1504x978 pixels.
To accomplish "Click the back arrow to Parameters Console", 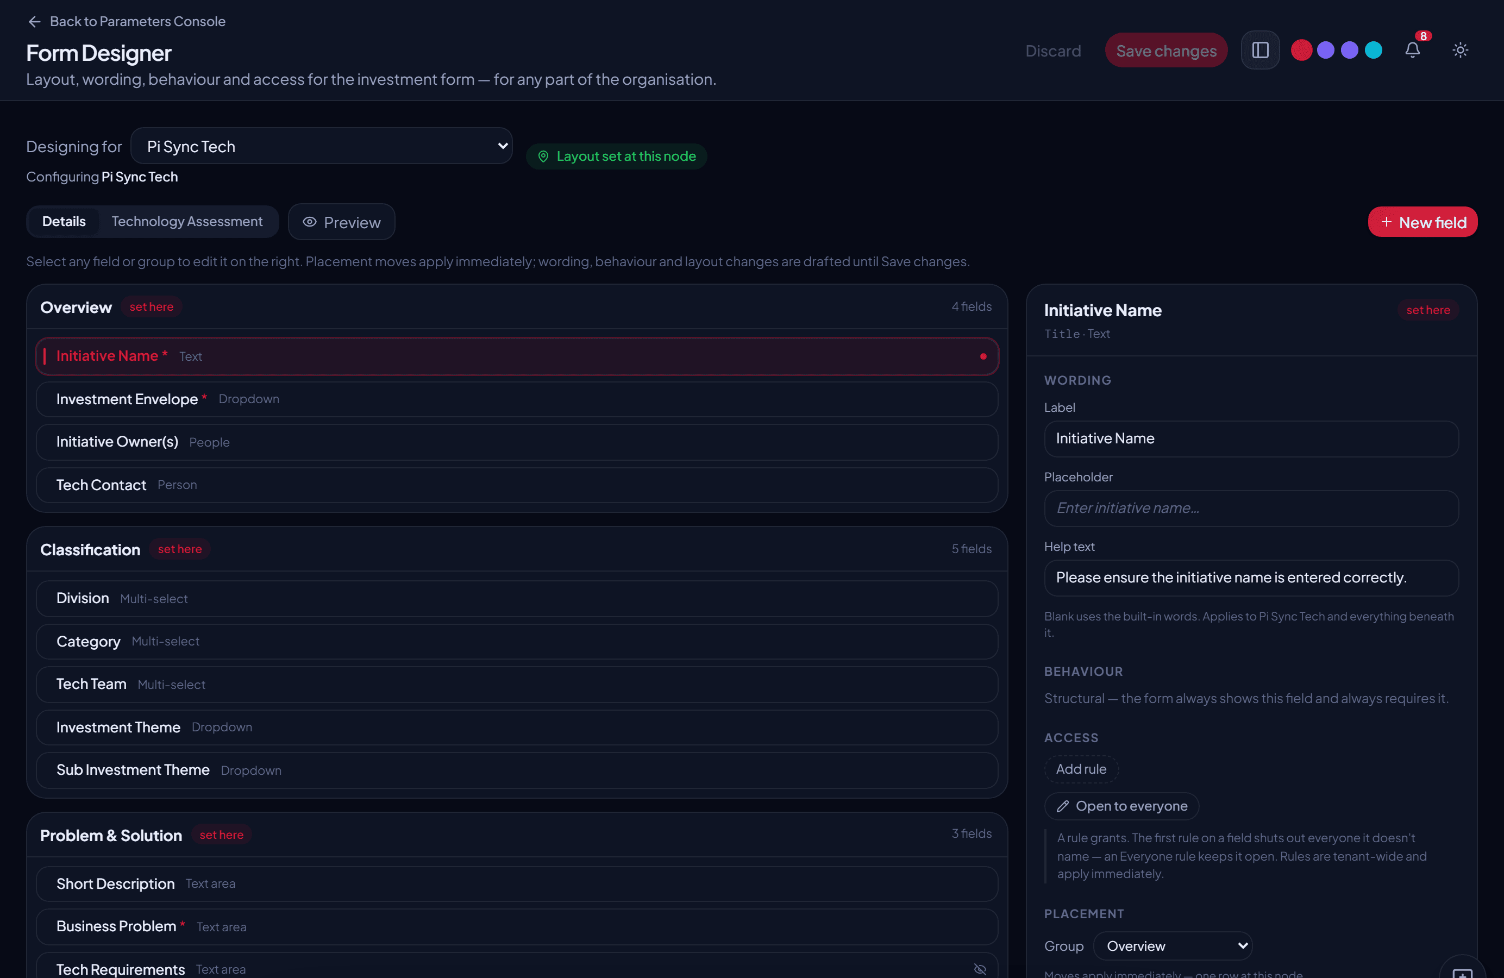I will pos(34,22).
